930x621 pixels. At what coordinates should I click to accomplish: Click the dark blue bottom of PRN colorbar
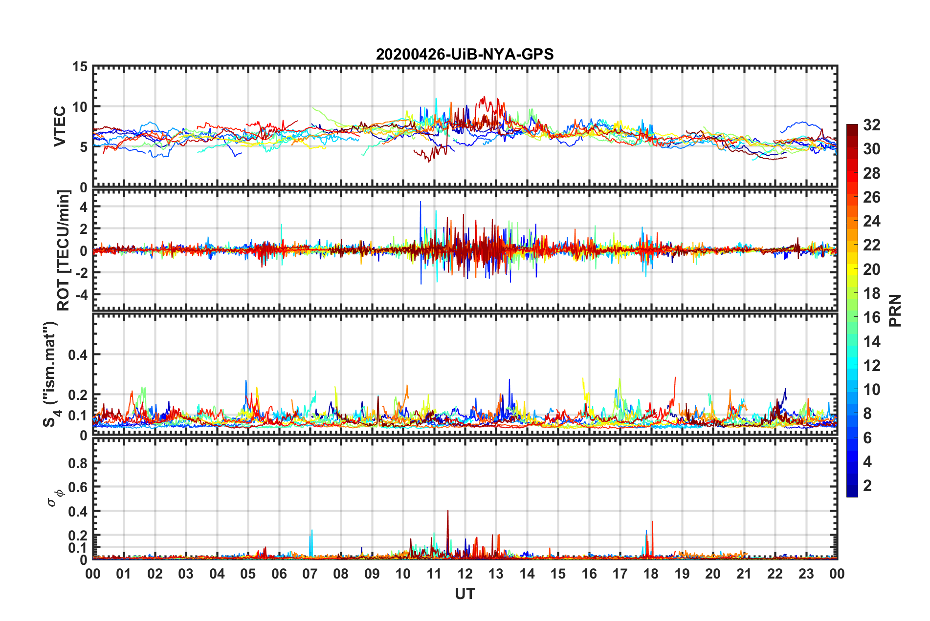(852, 491)
